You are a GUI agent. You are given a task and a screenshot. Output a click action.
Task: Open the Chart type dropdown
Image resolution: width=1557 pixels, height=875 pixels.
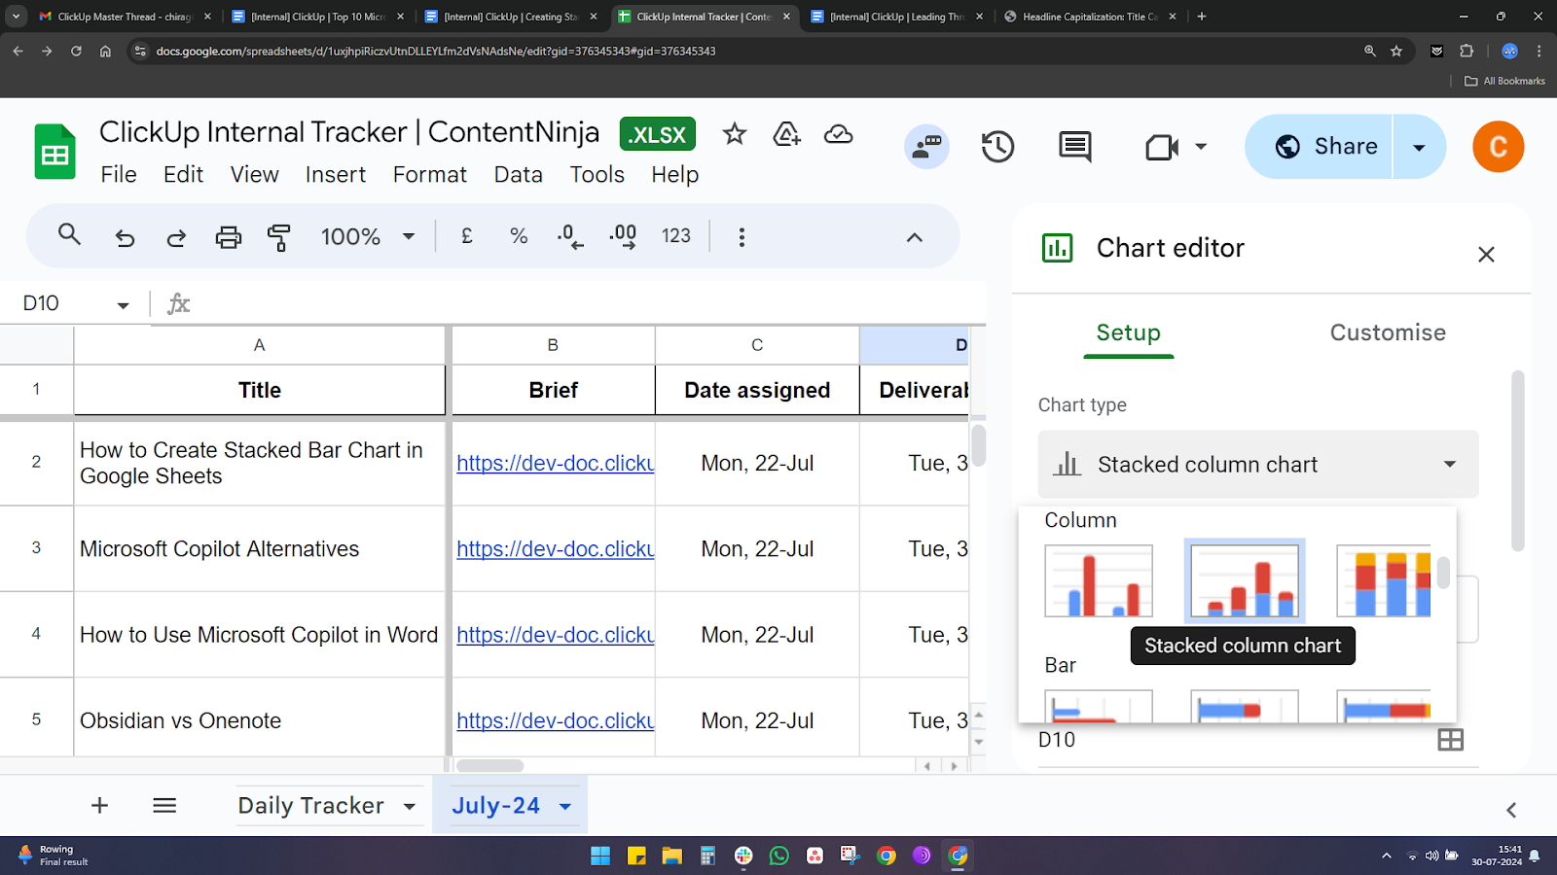1258,465
